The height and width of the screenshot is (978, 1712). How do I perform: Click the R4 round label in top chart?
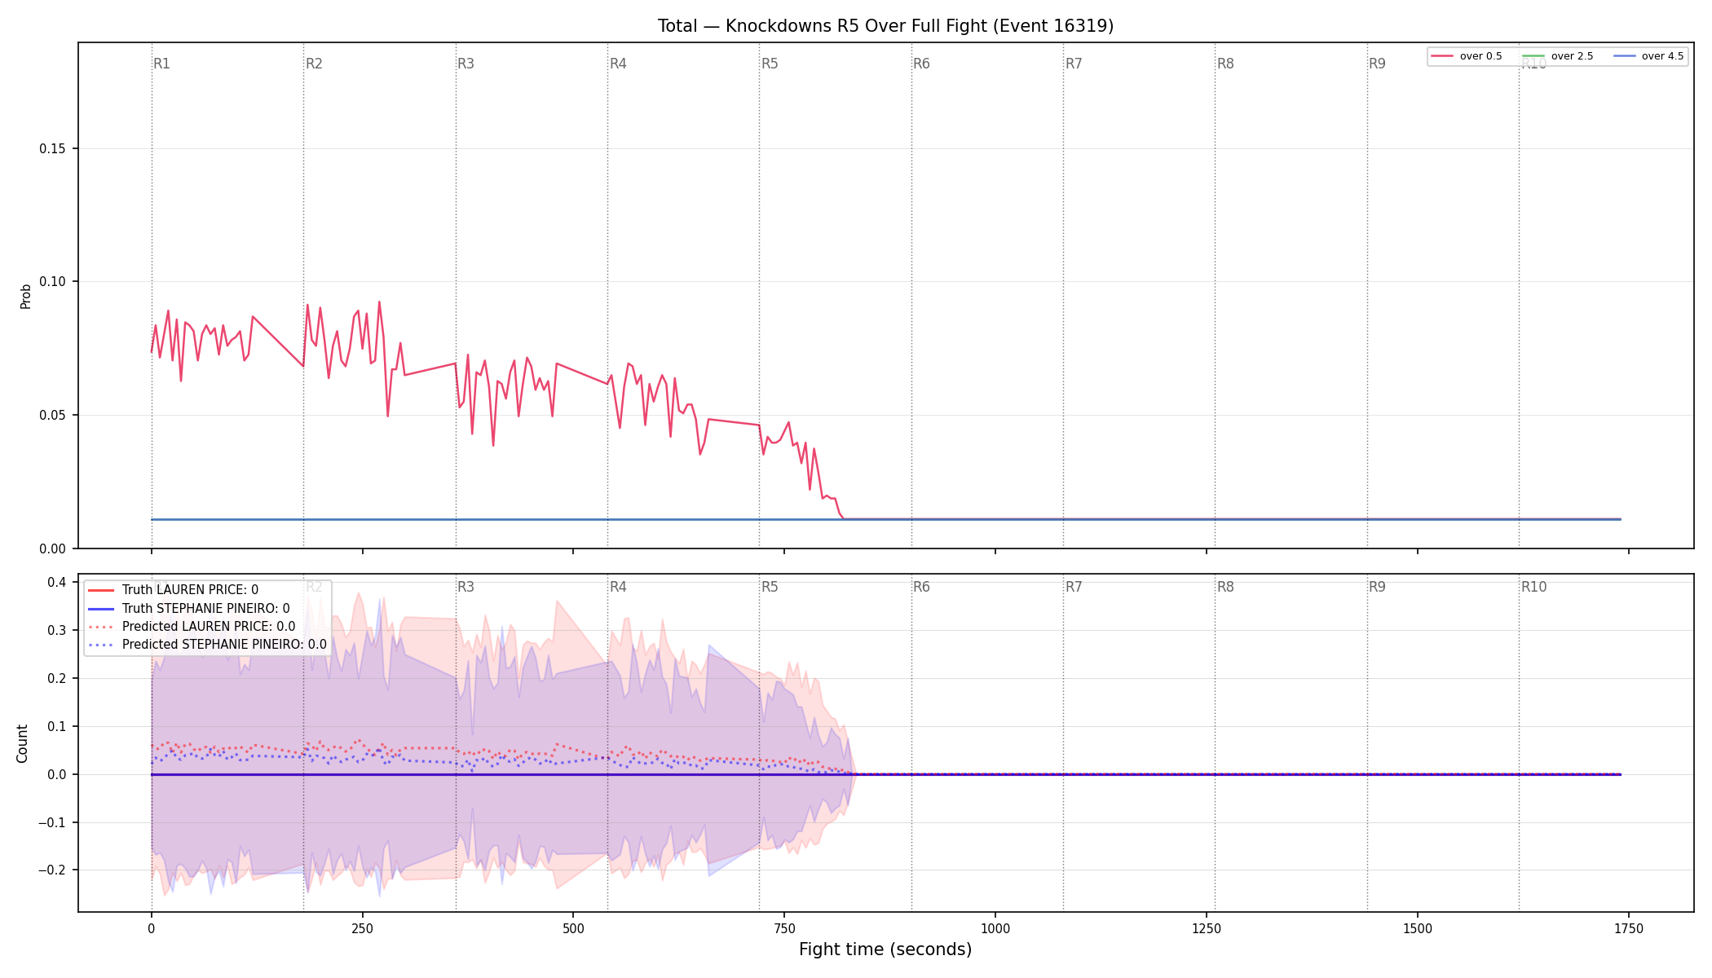click(x=618, y=64)
